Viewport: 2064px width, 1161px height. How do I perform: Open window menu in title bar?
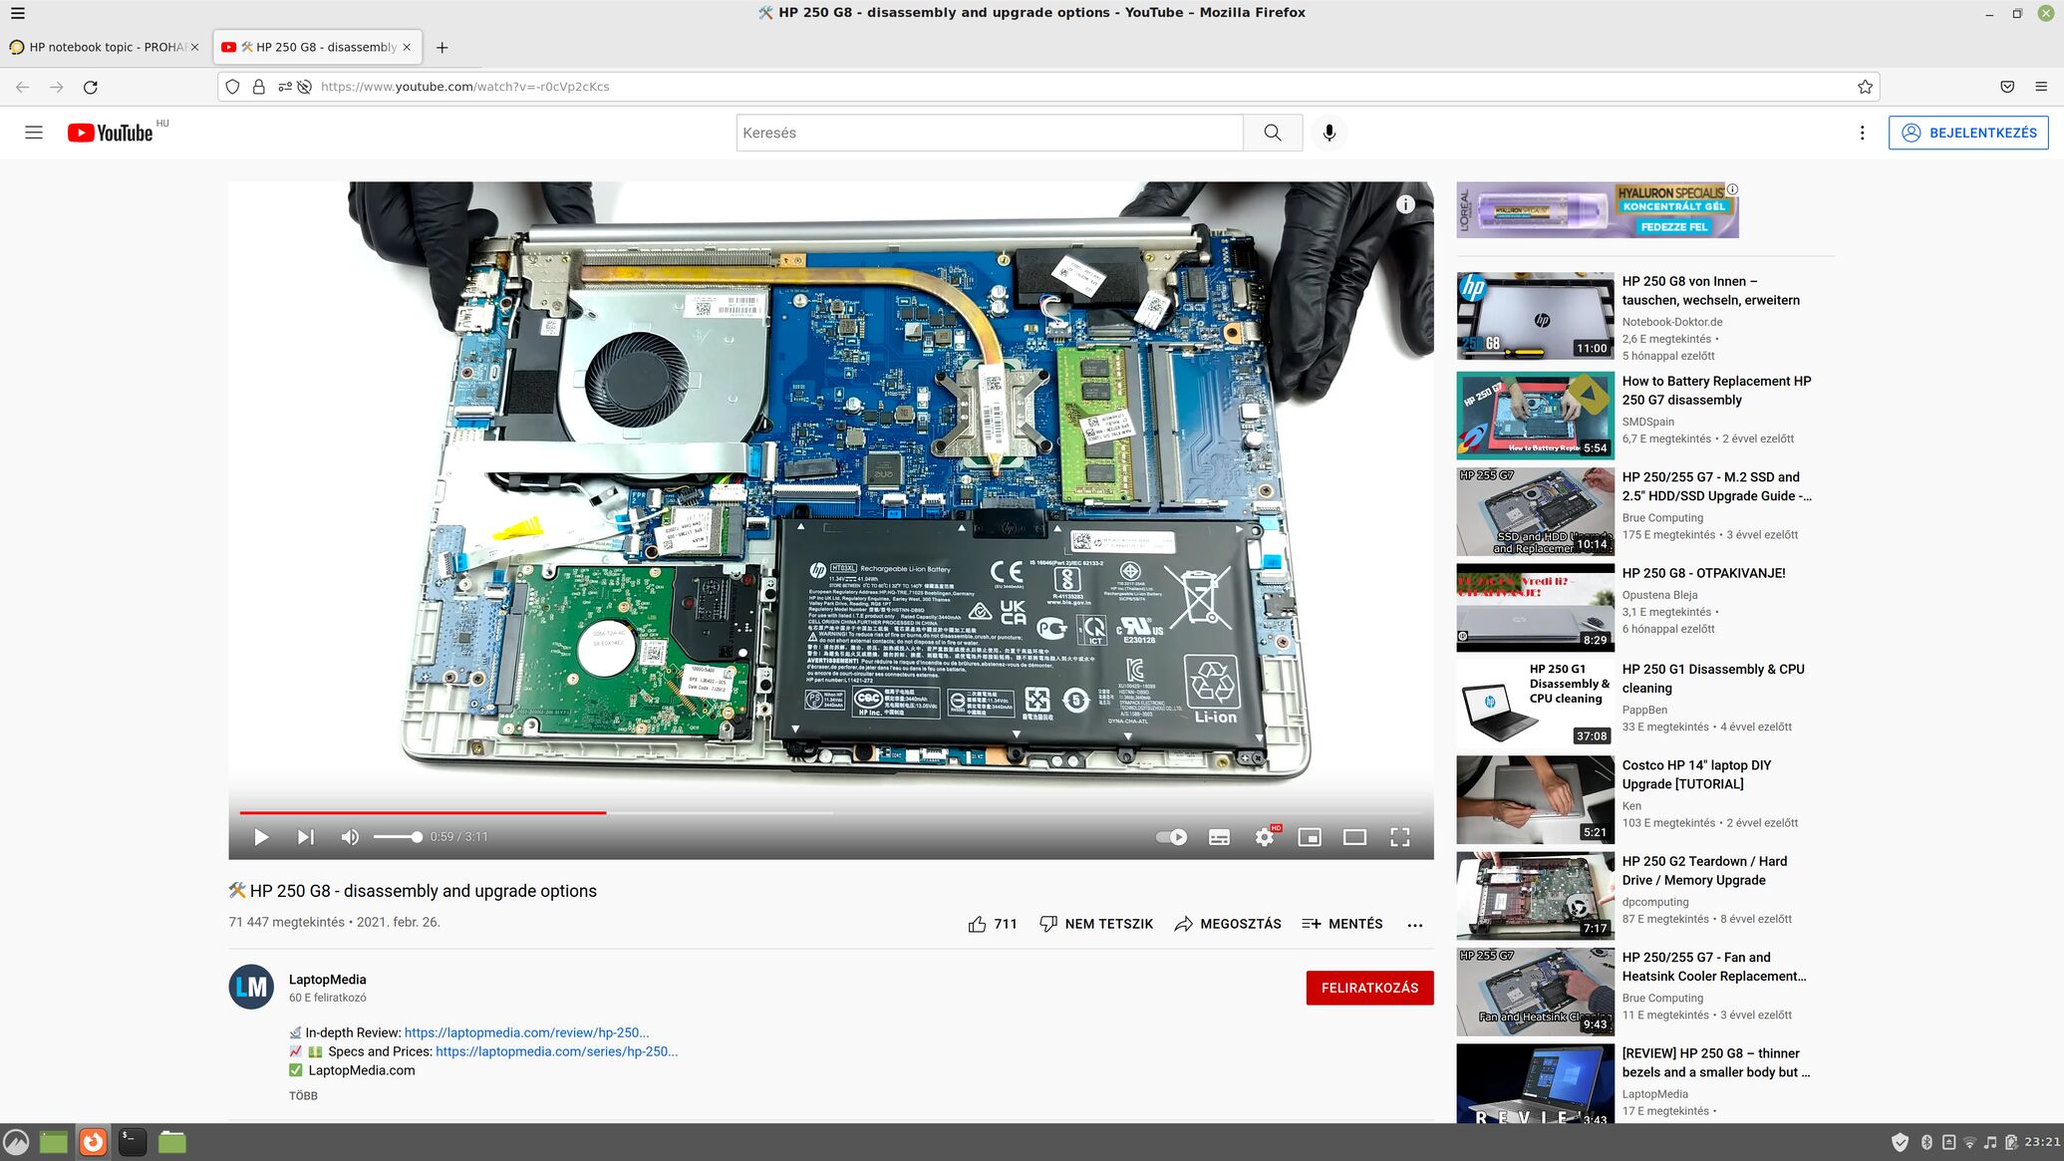pyautogui.click(x=18, y=13)
